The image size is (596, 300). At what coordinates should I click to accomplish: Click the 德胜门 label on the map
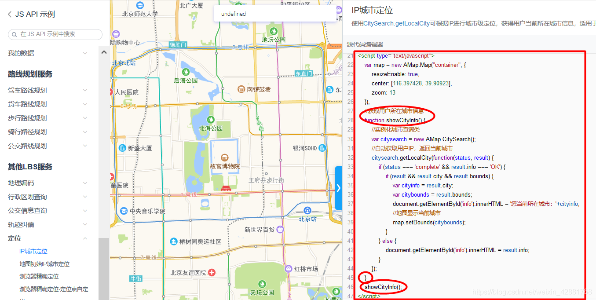[x=178, y=45]
